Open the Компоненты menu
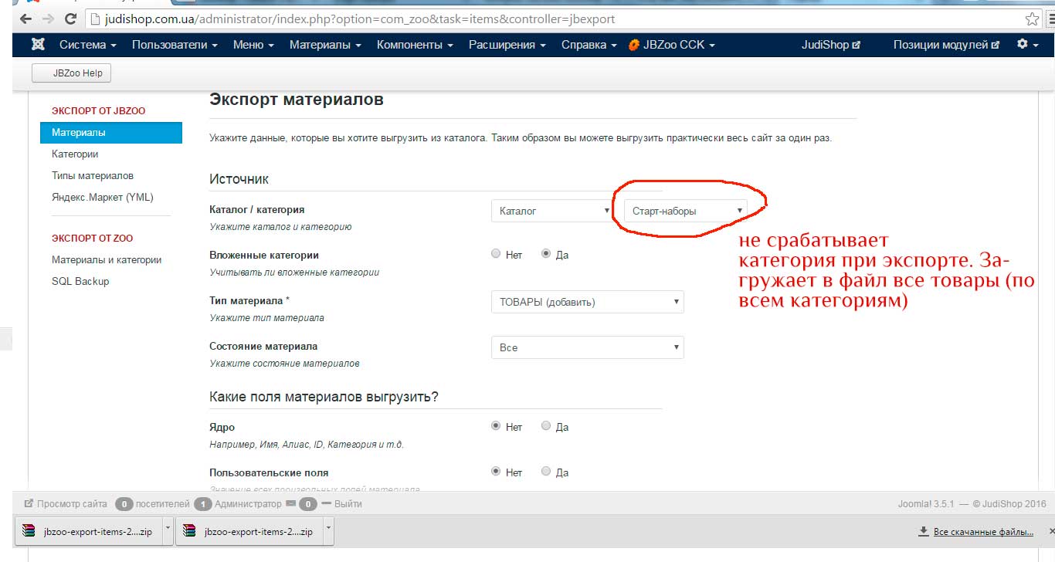Screen dimensions: 1055x562 coord(415,45)
